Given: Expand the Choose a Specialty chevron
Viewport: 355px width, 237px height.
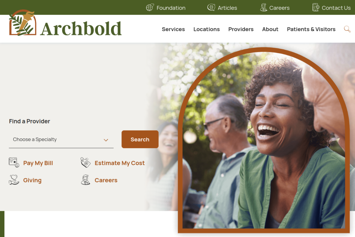Looking at the screenshot, I should 106,140.
